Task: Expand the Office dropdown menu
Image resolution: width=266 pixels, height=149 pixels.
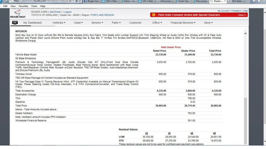Action: tap(157, 23)
